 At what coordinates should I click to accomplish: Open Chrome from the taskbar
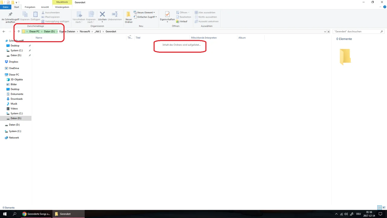click(x=36, y=214)
